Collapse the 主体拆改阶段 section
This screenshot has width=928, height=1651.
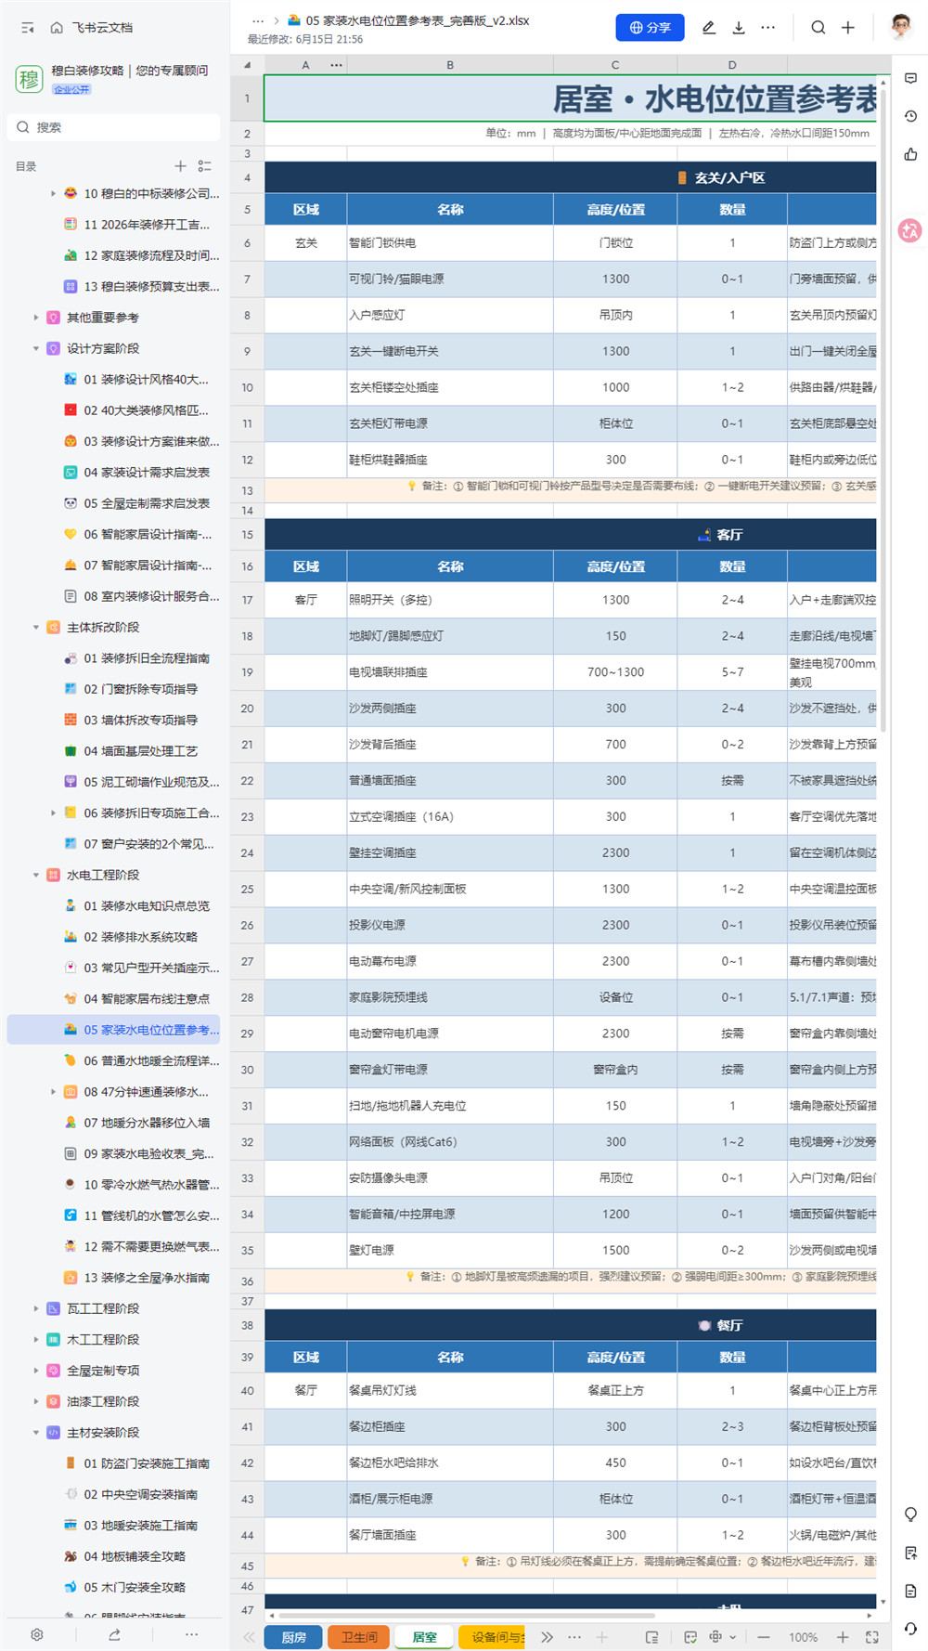(x=36, y=627)
